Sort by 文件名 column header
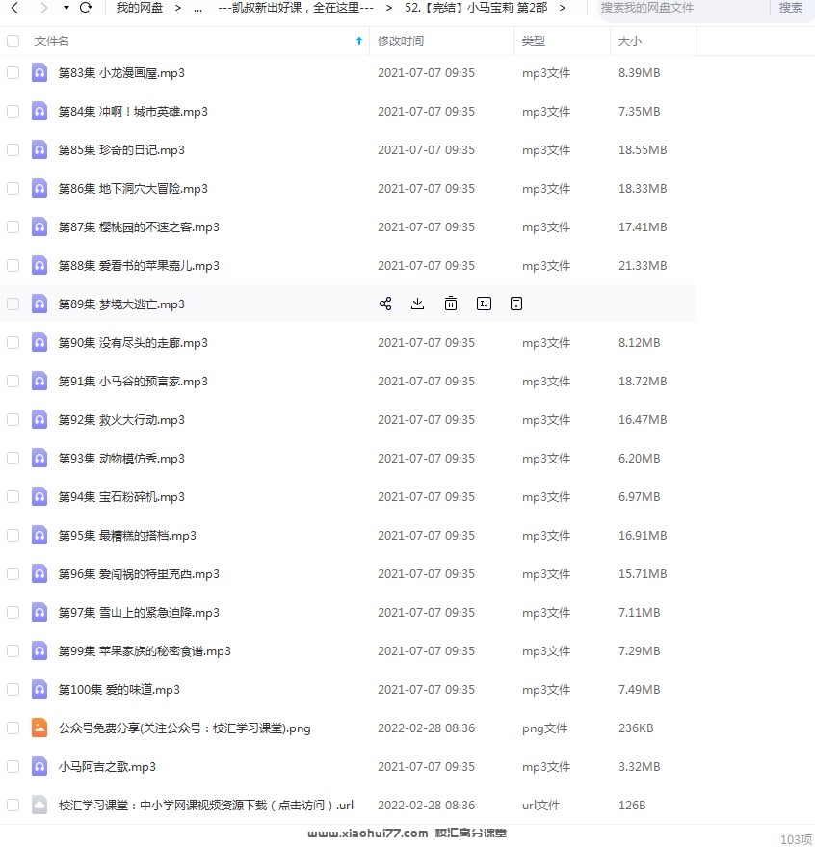This screenshot has width=815, height=847. coord(51,41)
